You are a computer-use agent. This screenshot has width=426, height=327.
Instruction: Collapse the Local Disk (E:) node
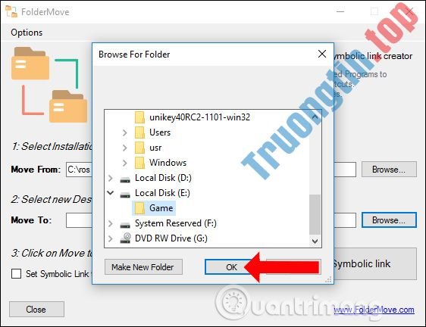111,193
